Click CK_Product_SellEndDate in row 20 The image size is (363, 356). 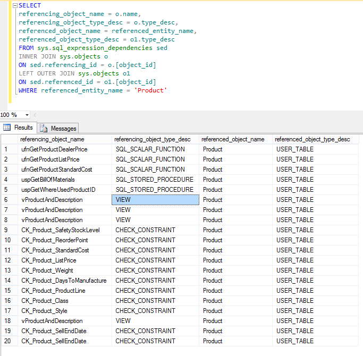click(x=65, y=341)
